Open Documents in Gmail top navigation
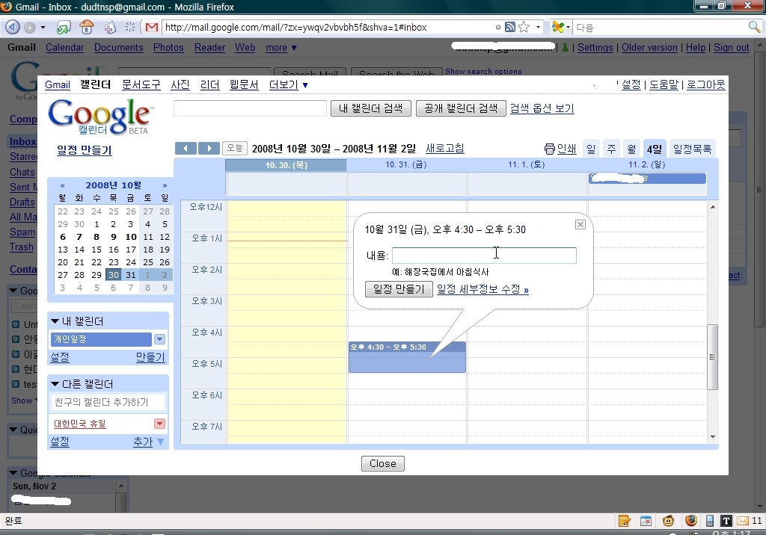The height and width of the screenshot is (535, 766). coord(119,48)
